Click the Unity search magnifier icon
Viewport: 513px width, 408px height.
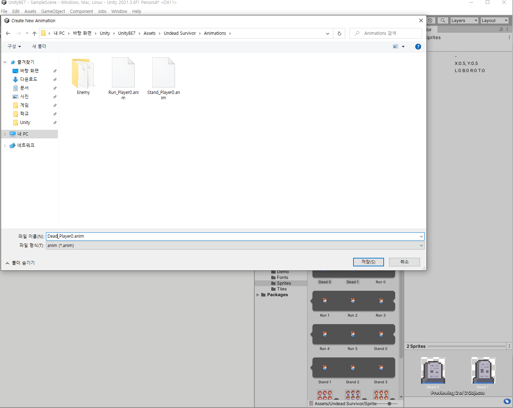pos(443,20)
